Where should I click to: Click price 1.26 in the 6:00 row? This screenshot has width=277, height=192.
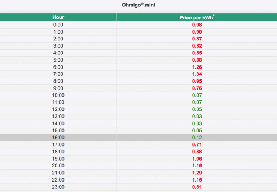197,67
